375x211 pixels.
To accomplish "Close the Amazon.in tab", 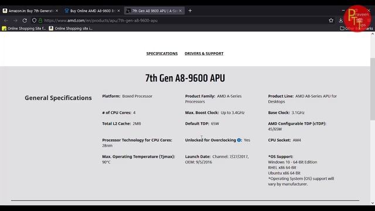I will tap(57, 11).
